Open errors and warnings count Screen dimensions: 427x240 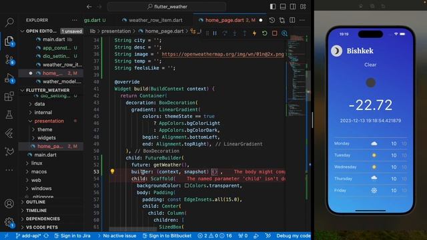click(215, 235)
